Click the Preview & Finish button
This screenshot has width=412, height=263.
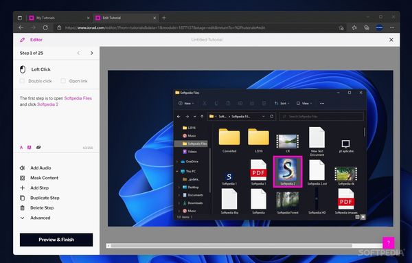[56, 240]
